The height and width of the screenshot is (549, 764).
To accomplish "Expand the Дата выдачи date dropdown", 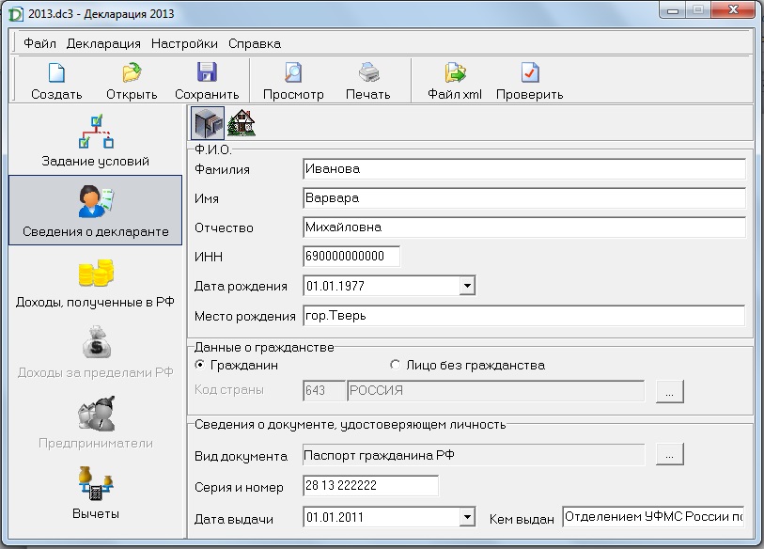I will click(467, 517).
